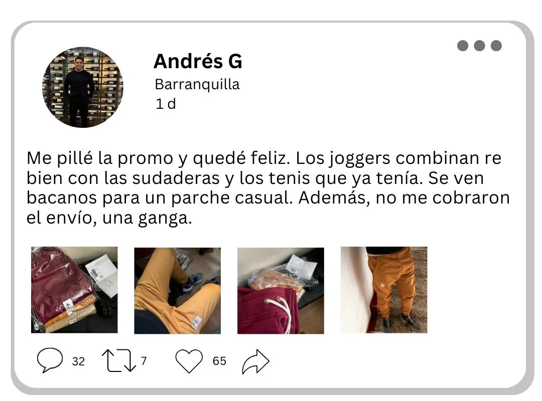Click the first gray dot of options

pos(463,46)
